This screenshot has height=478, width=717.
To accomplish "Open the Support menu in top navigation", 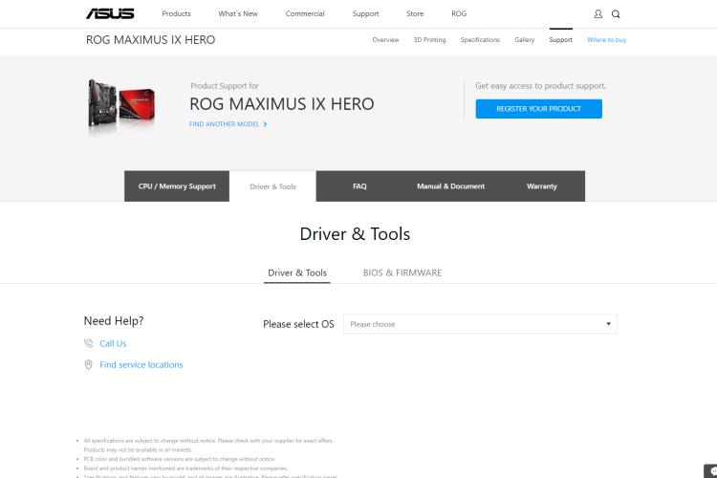I will (366, 13).
